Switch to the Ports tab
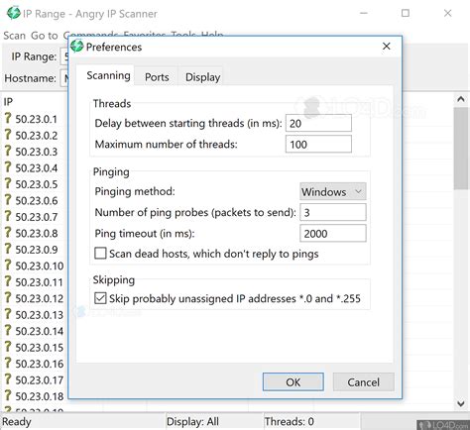The width and height of the screenshot is (470, 430). point(157,77)
